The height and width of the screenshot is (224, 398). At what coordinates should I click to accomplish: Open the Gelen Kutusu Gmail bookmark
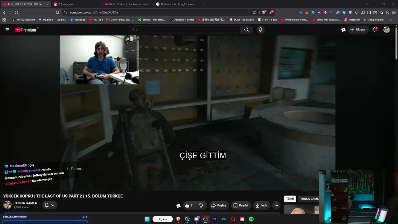[x=120, y=20]
